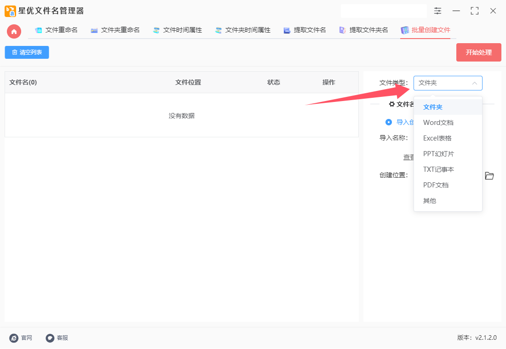506x349 pixels.
Task: Browse the create location folder icon
Action: [489, 175]
